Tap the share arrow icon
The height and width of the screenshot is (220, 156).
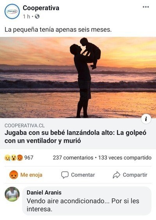116,175
